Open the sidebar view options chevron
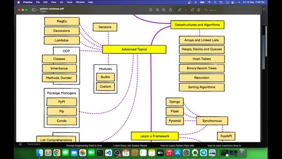 (37, 10)
